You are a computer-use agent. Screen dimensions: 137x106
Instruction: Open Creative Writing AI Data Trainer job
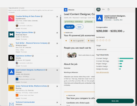pos(28,16)
